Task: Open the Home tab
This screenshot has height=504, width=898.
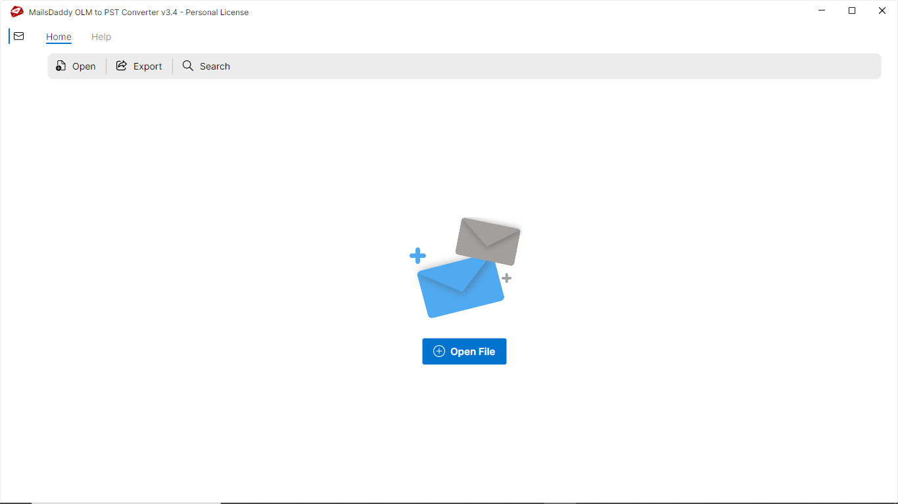Action: 59,37
